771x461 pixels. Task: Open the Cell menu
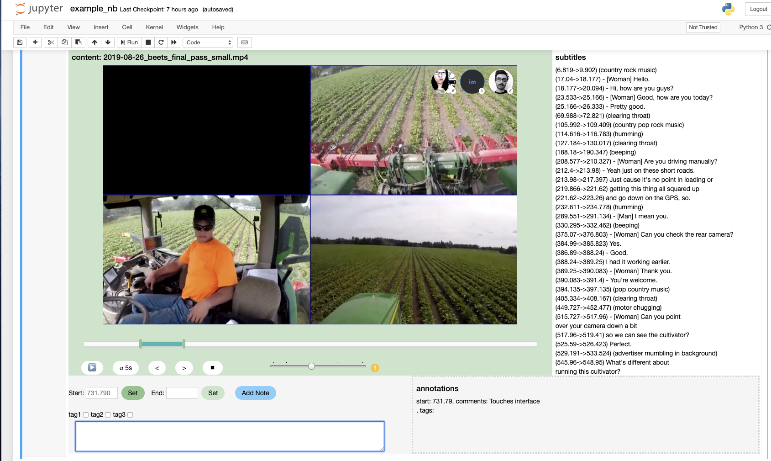pos(127,27)
